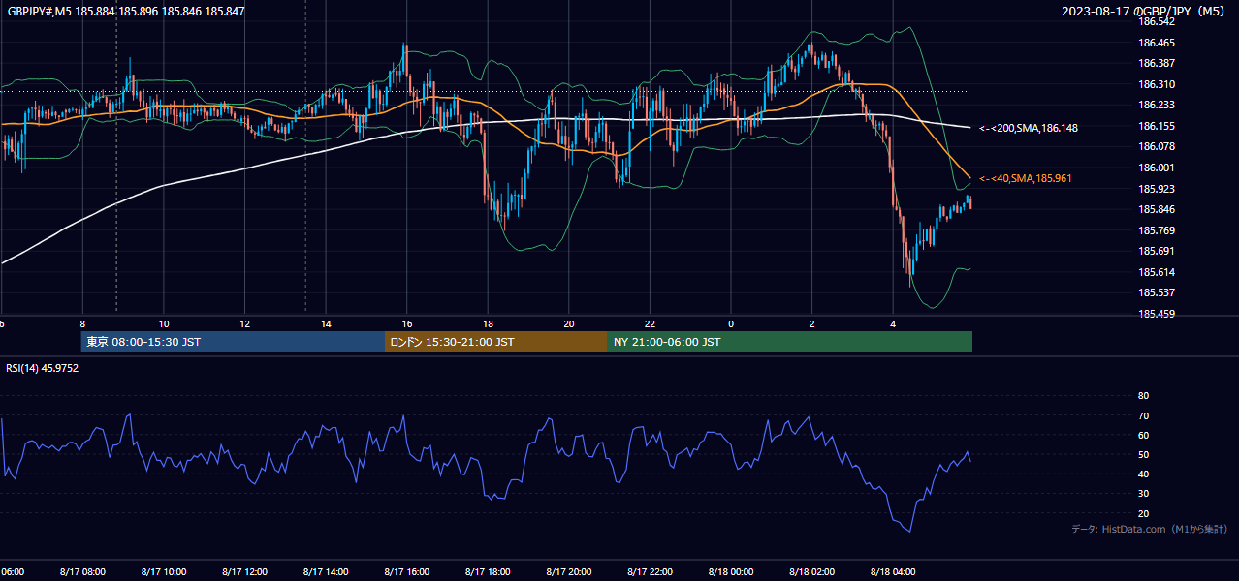
Task: Click RSI axis level 50
Action: coord(1143,454)
